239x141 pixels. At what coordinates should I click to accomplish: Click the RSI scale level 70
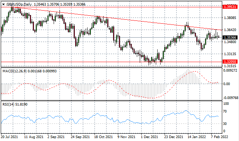coord(225,111)
